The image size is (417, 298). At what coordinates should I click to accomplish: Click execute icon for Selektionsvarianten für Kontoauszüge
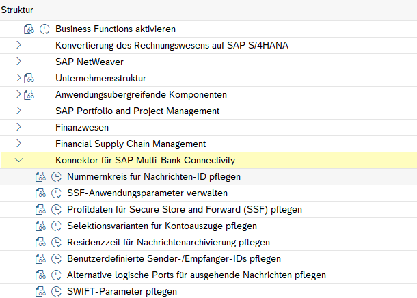click(57, 226)
